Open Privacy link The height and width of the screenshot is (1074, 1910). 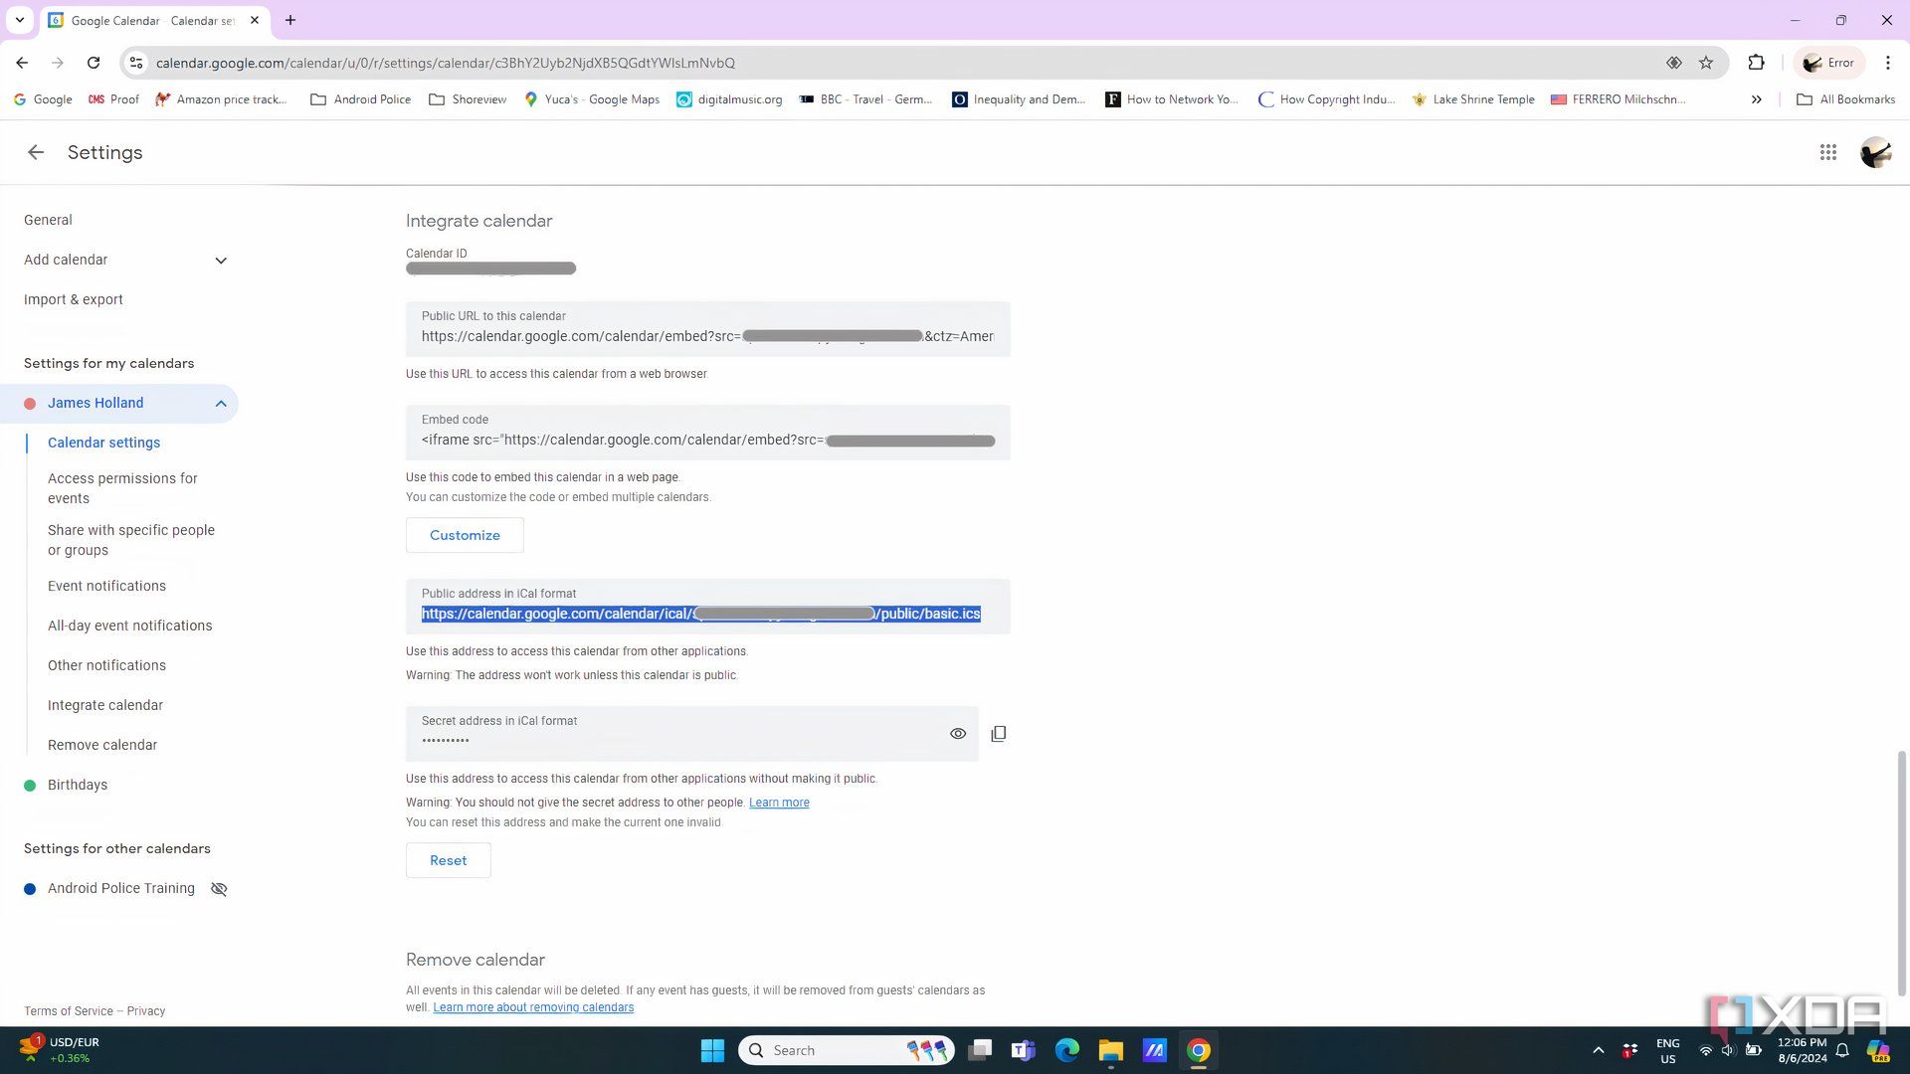coord(146,1011)
